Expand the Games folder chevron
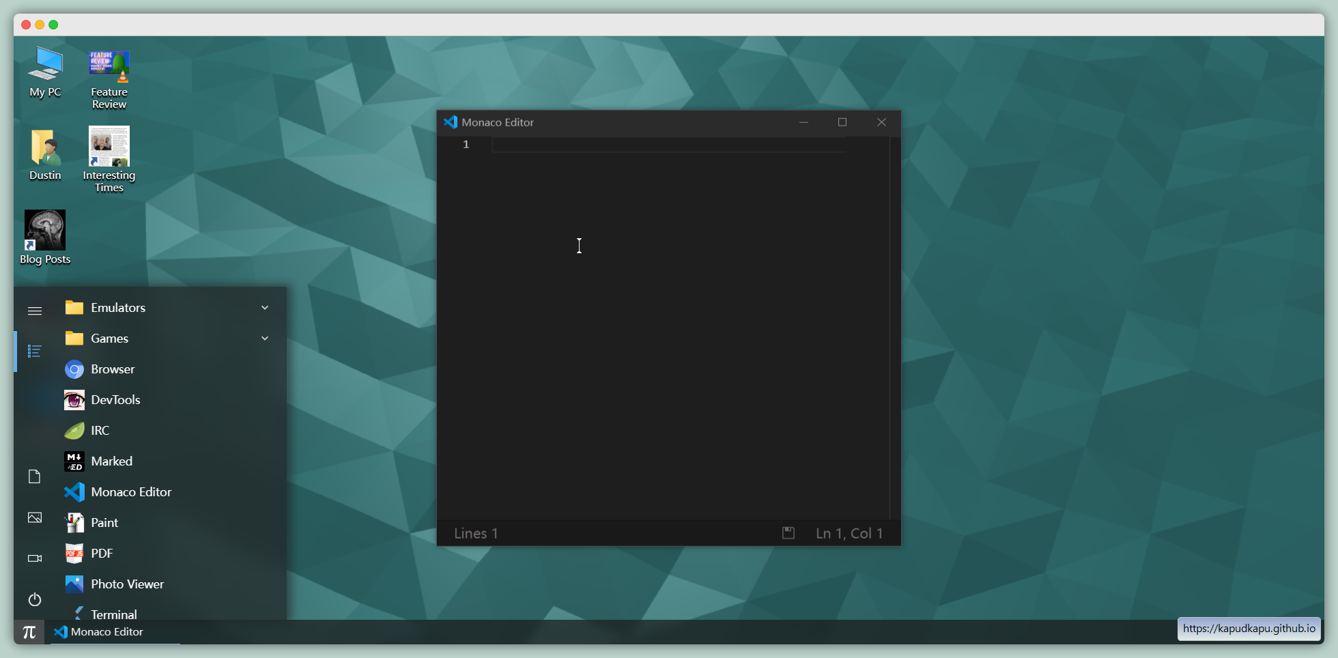Viewport: 1338px width, 658px height. click(265, 339)
